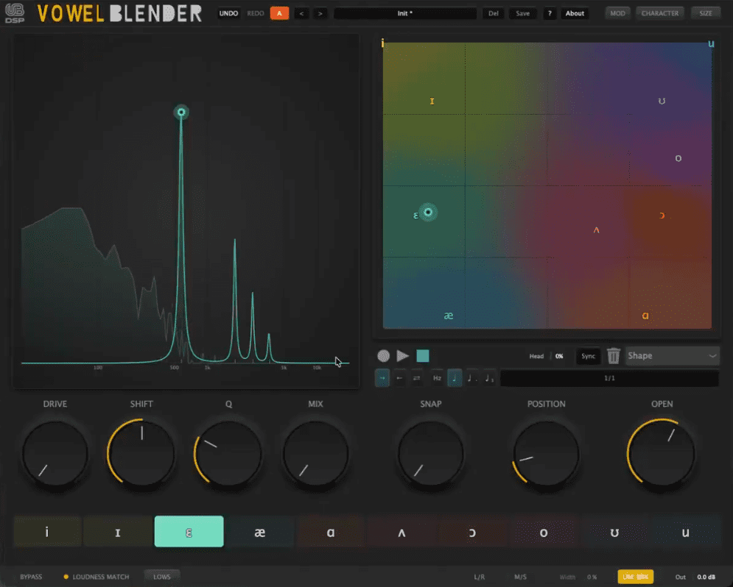
Task: Click the DRIVE knob
Action: click(x=55, y=454)
